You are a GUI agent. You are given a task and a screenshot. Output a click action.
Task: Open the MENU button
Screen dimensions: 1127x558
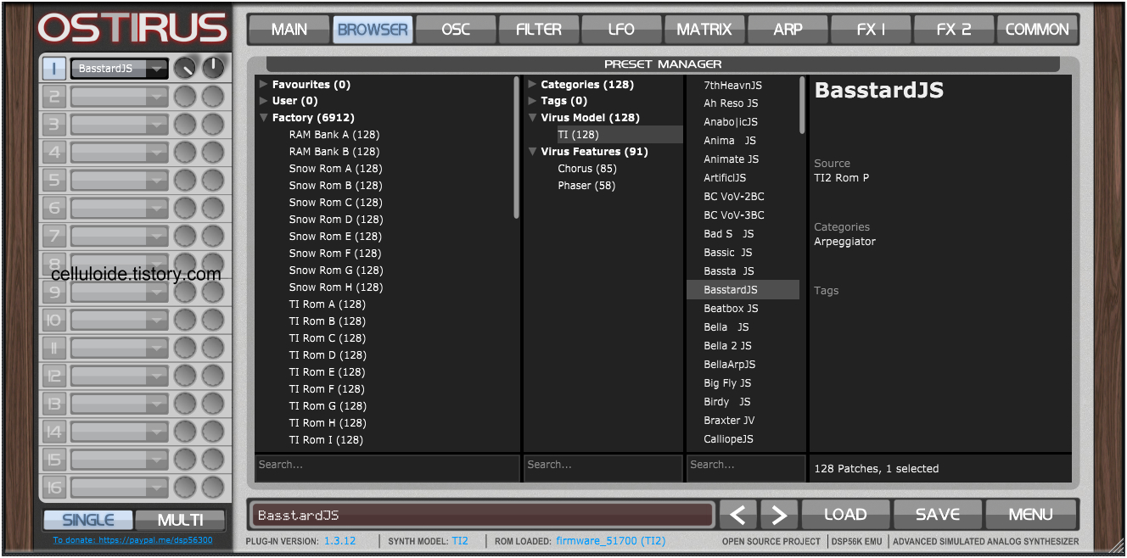[1031, 515]
